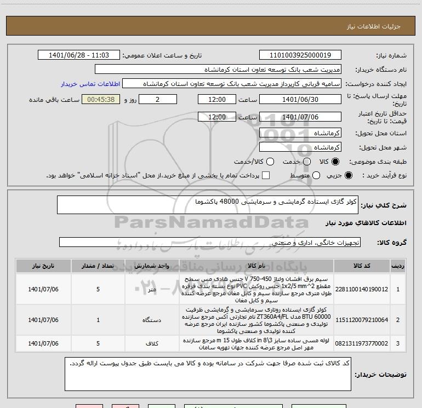Click the countdown timer 00:45:38

[101, 99]
